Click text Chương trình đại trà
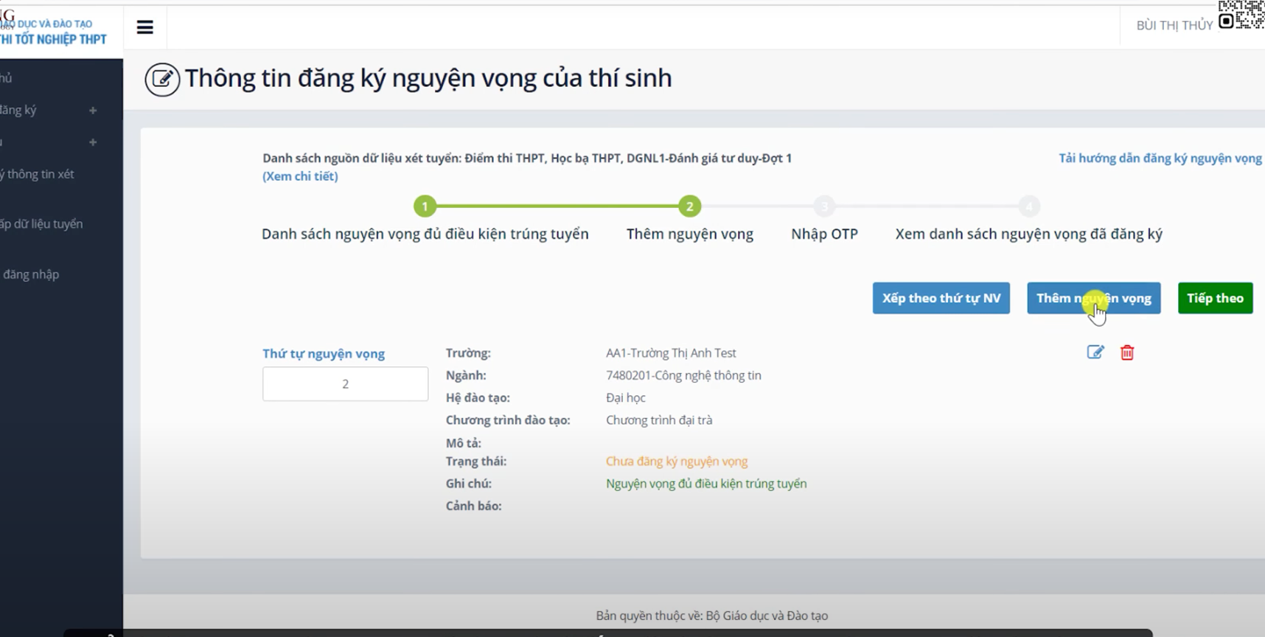 [x=659, y=420]
